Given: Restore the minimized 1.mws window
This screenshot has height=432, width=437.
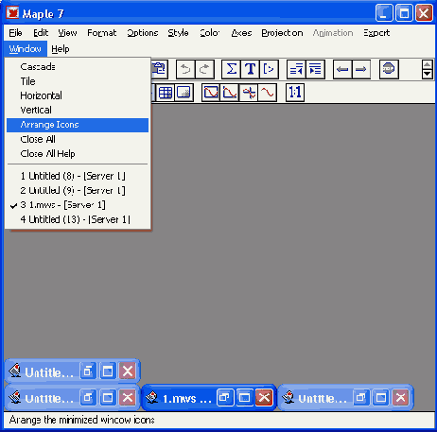Looking at the screenshot, I should 225,398.
